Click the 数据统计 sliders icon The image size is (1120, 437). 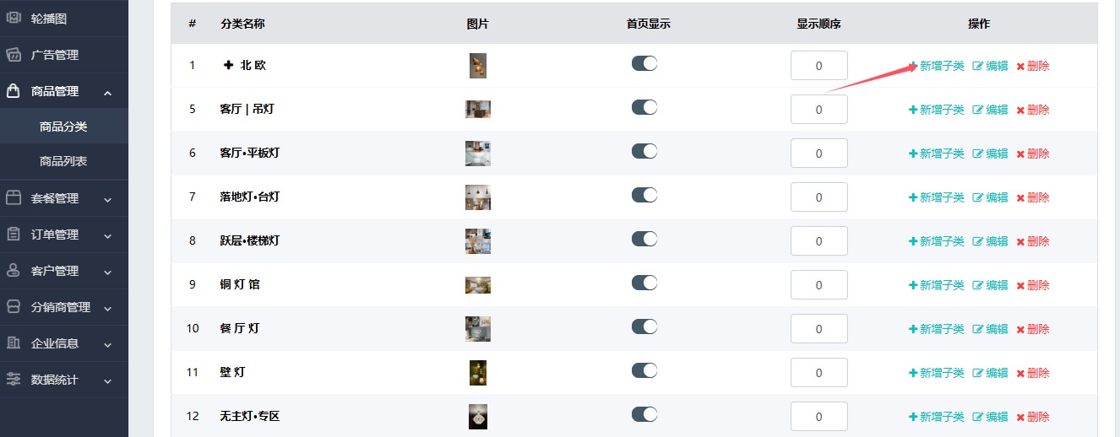pyautogui.click(x=14, y=380)
